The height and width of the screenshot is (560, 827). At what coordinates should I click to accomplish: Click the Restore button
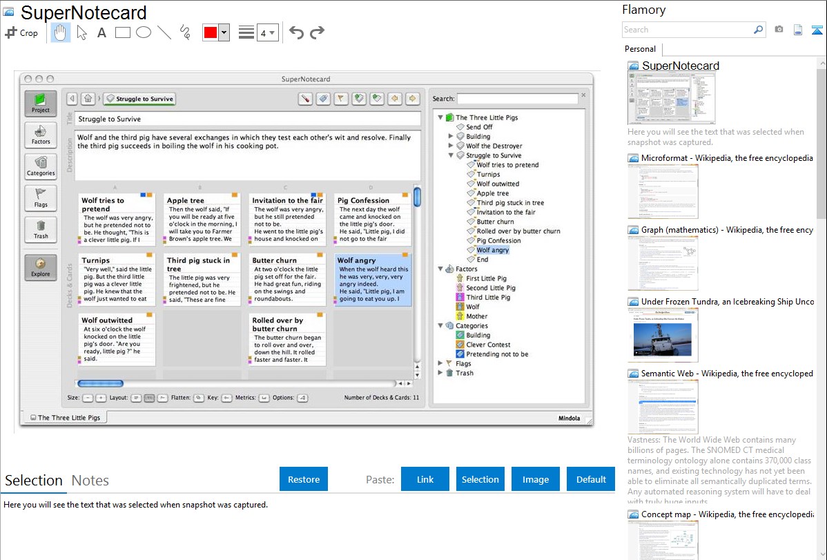304,479
